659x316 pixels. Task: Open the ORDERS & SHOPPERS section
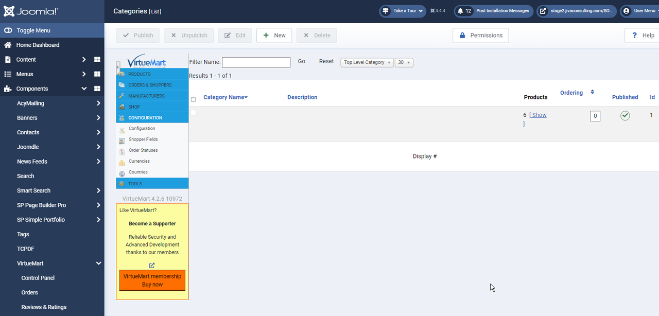152,85
